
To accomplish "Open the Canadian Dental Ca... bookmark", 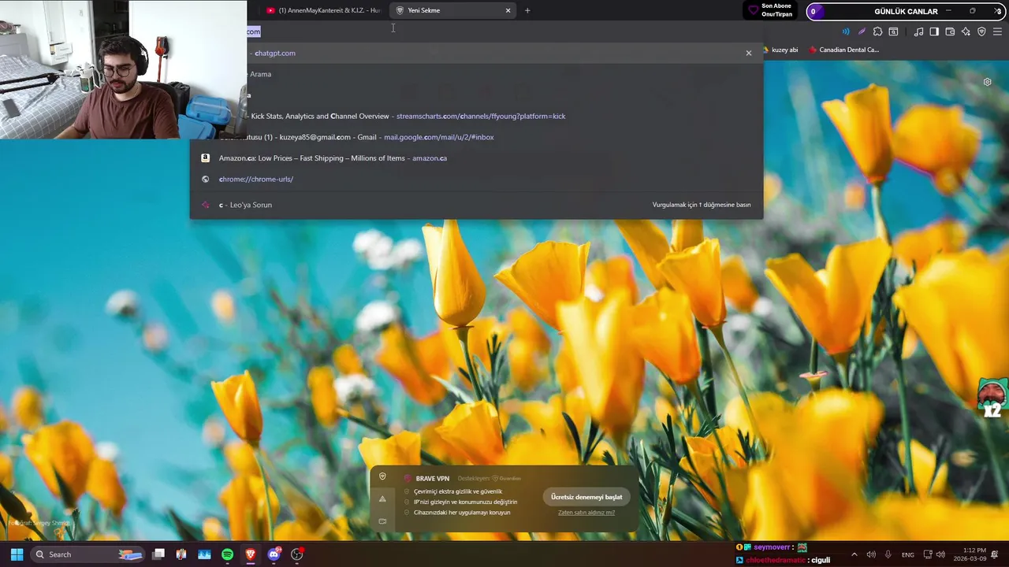I will coord(843,50).
